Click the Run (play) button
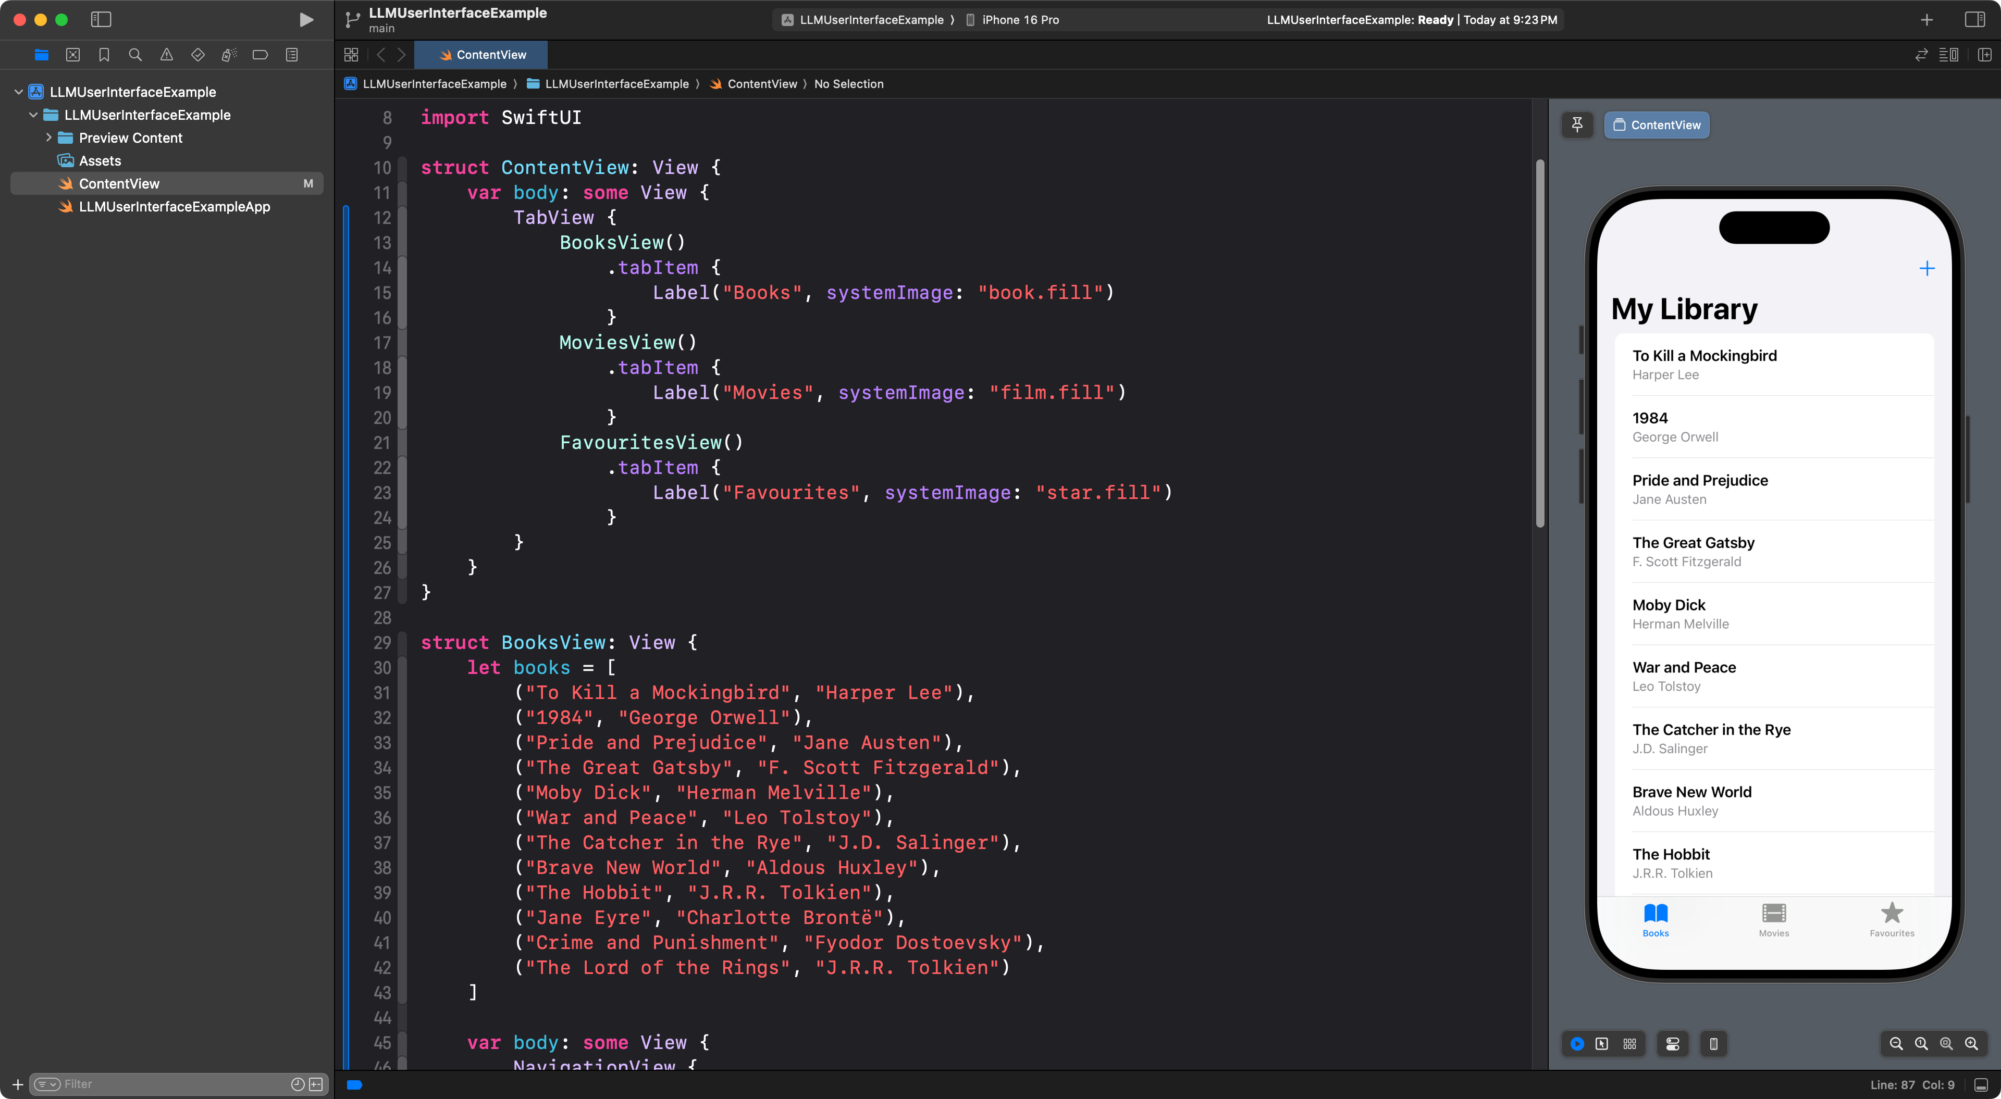 [306, 19]
